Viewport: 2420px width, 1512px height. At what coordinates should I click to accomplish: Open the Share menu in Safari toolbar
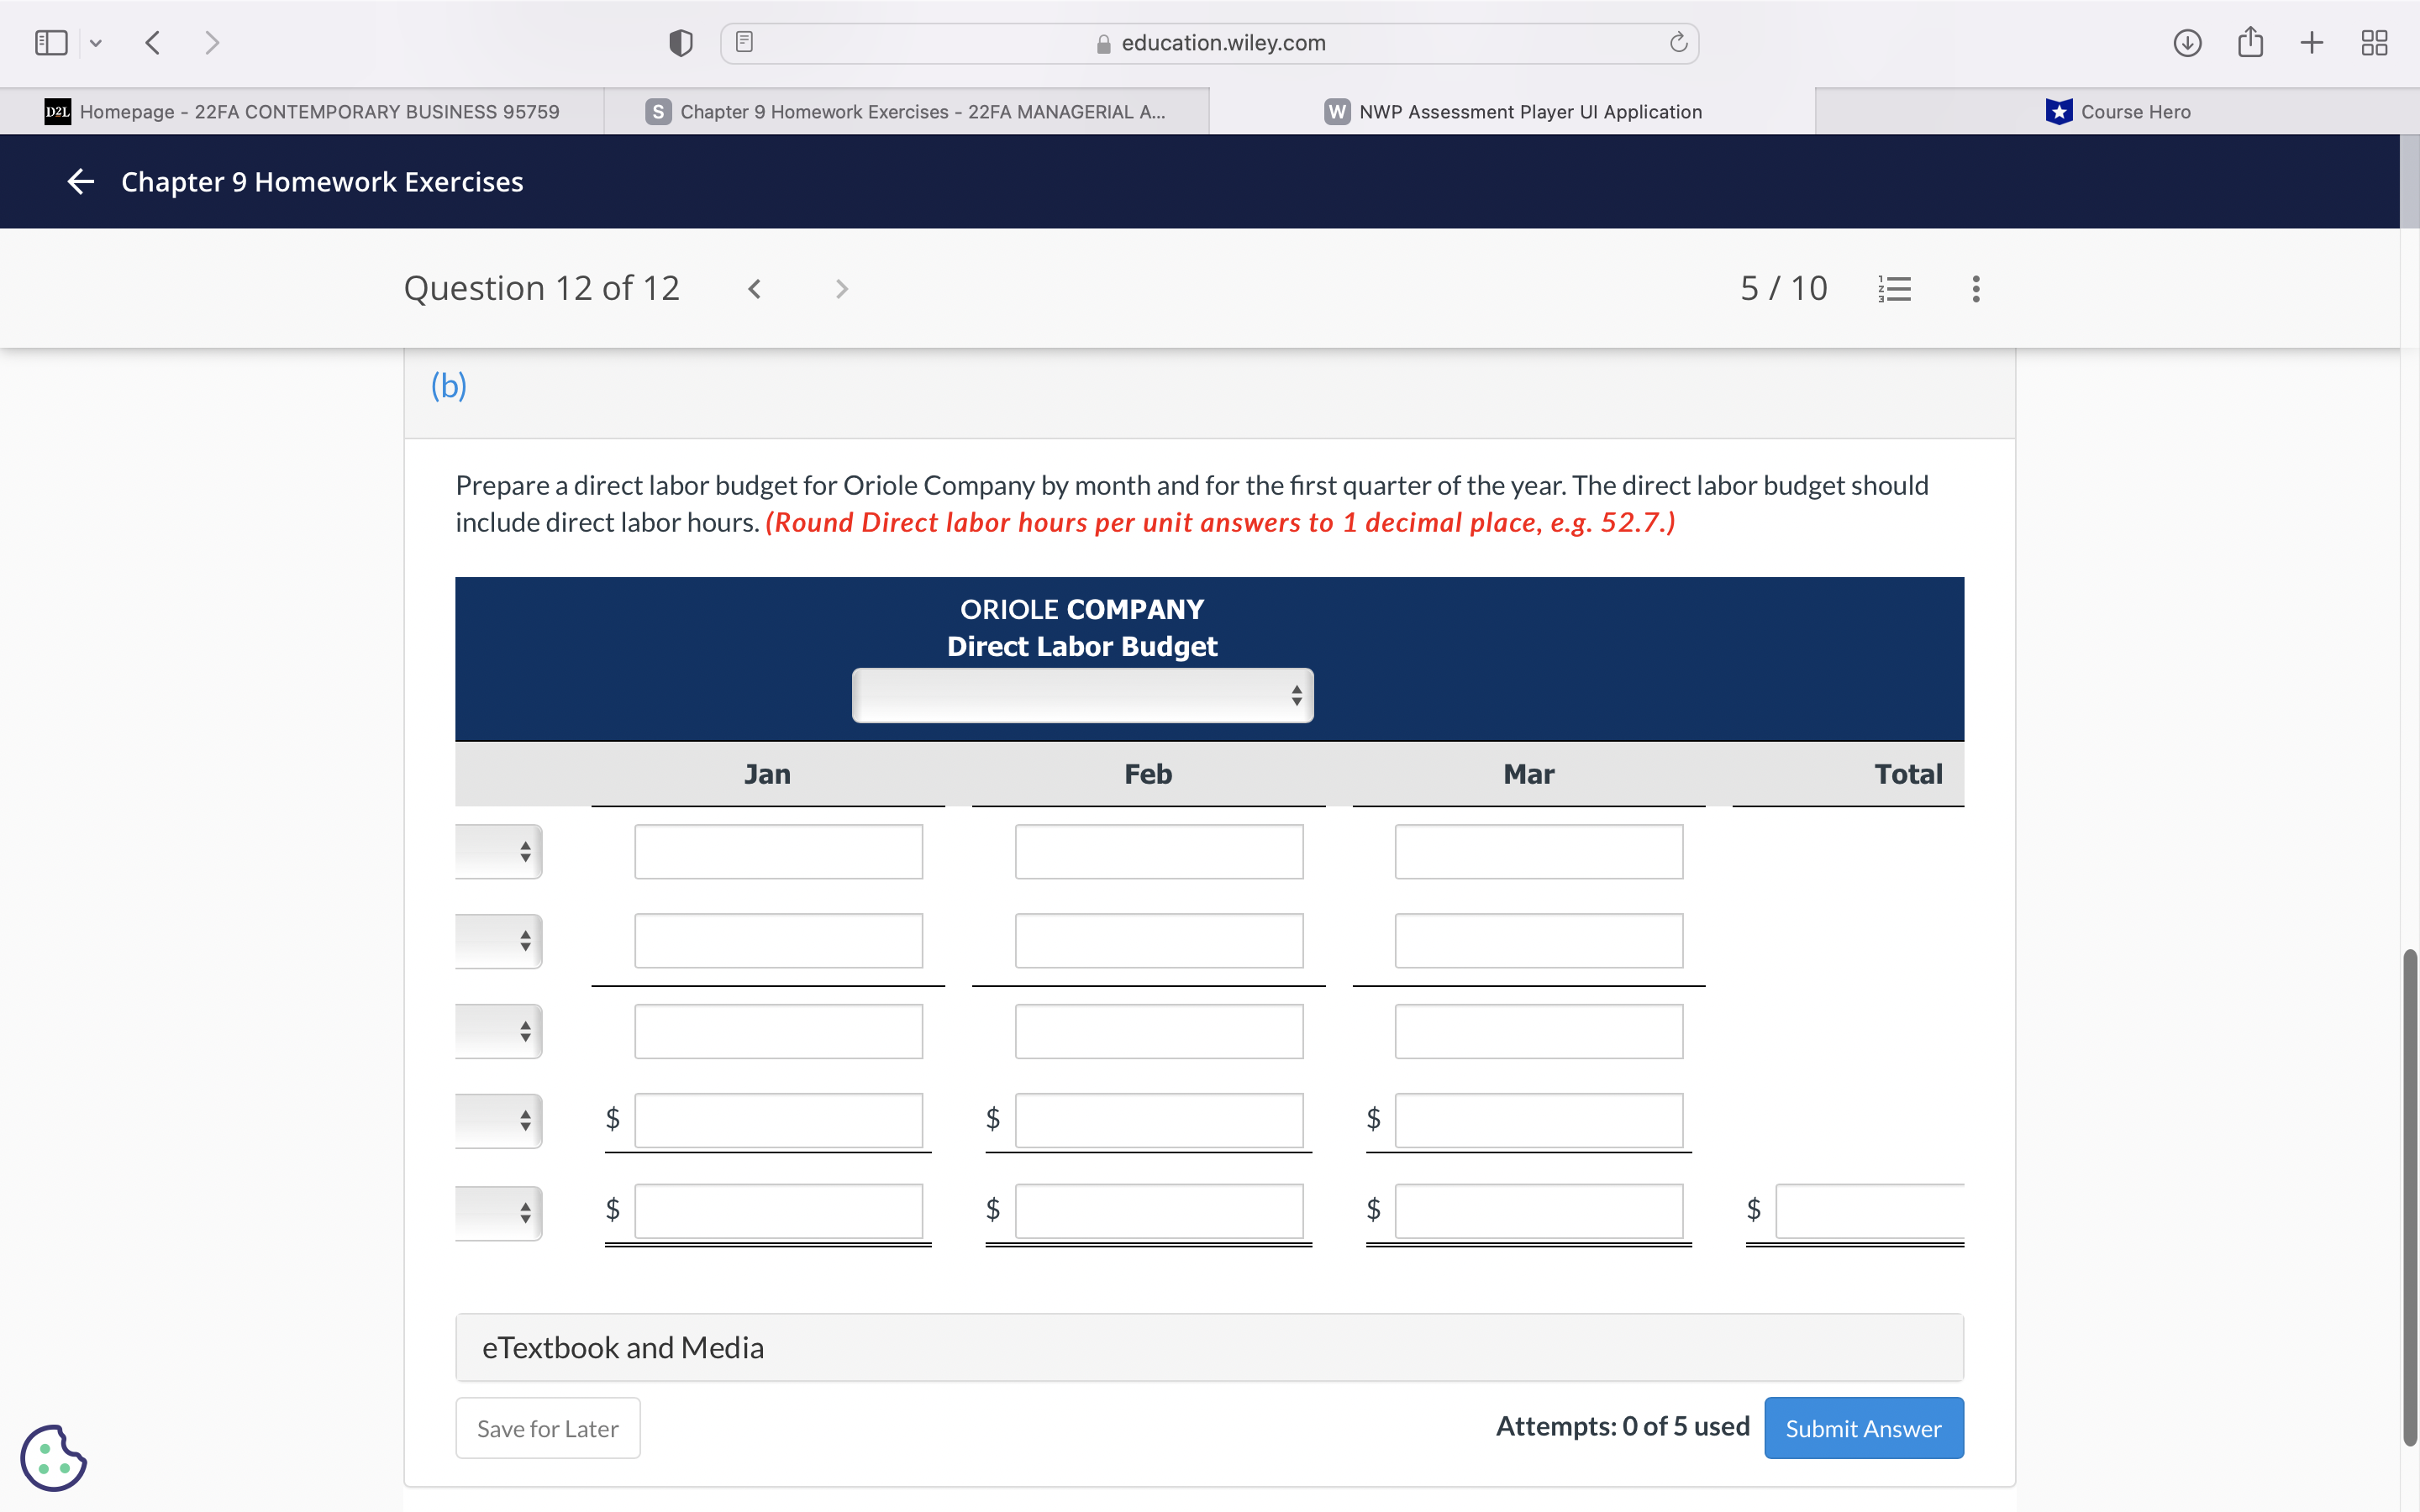(x=2250, y=42)
